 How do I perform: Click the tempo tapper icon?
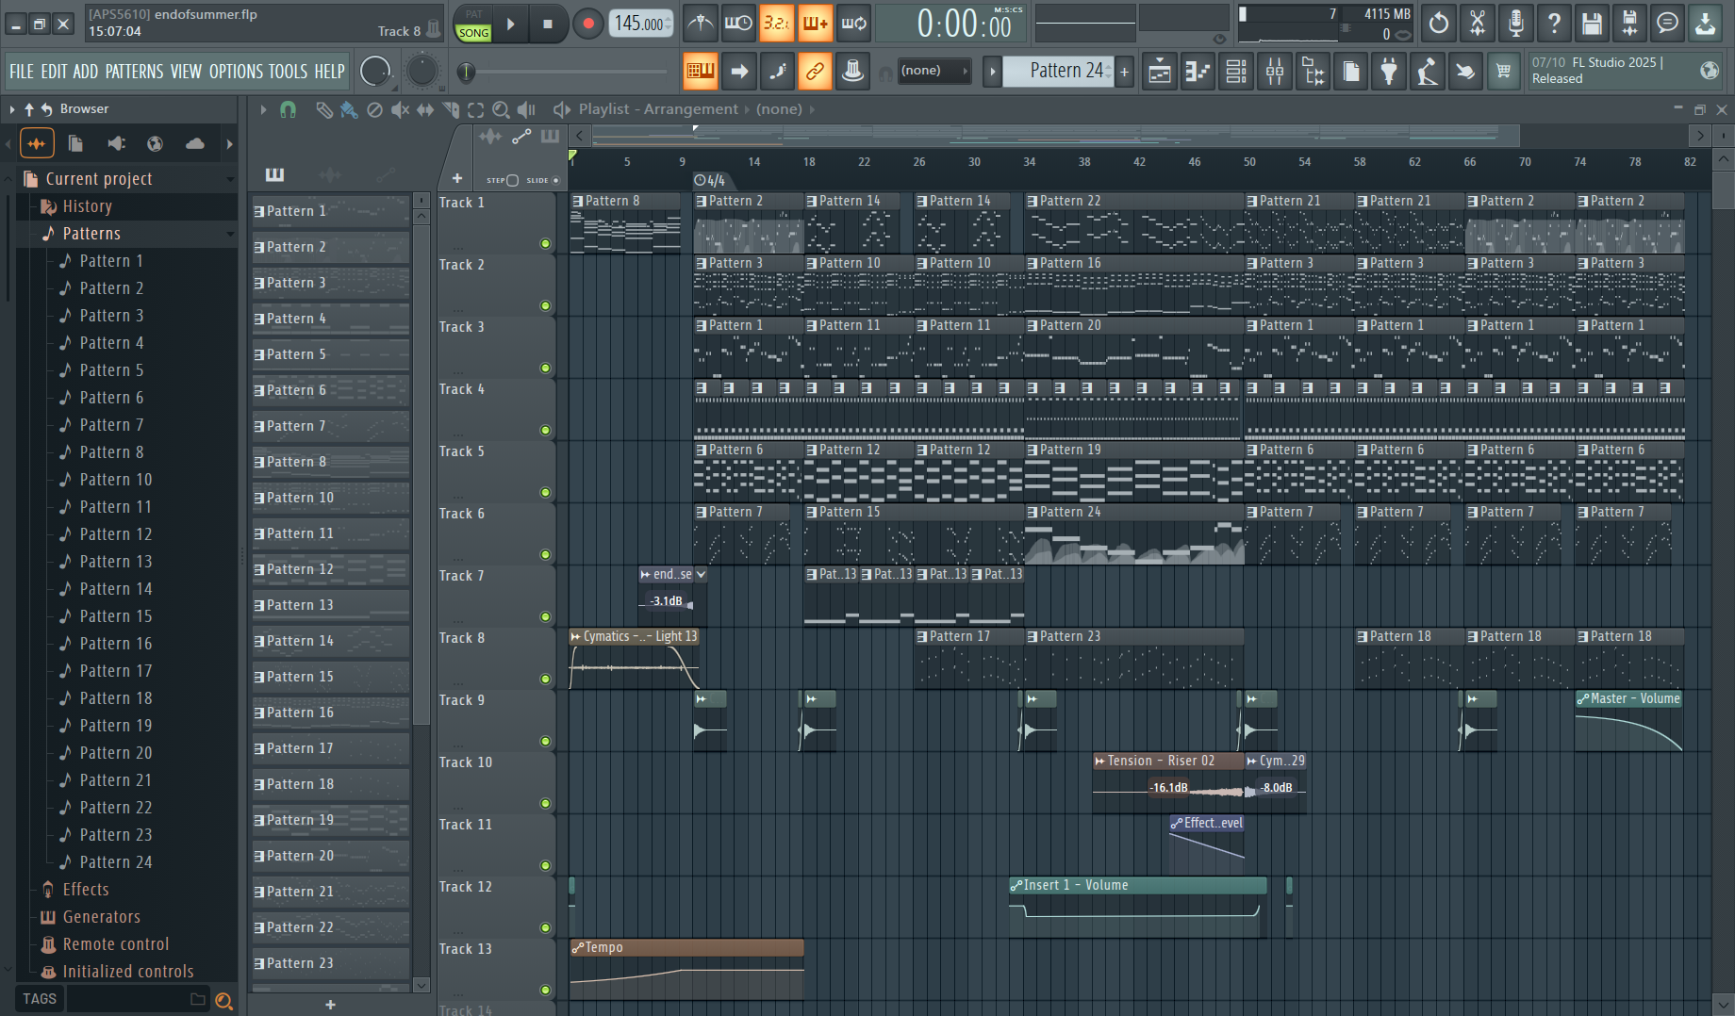click(x=1428, y=72)
